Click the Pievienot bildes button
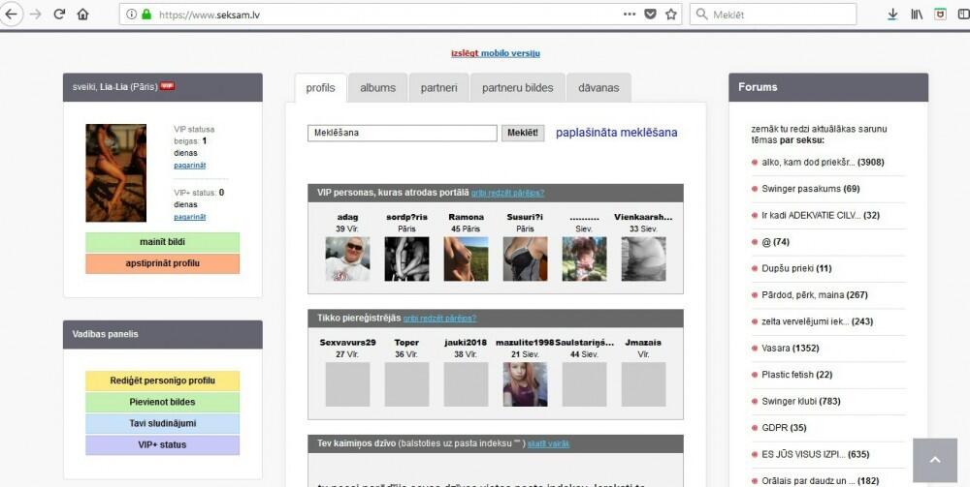Image resolution: width=970 pixels, height=487 pixels. point(162,402)
